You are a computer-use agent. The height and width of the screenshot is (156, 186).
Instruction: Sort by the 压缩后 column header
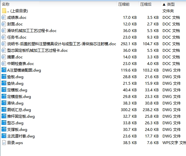tap(146, 4)
